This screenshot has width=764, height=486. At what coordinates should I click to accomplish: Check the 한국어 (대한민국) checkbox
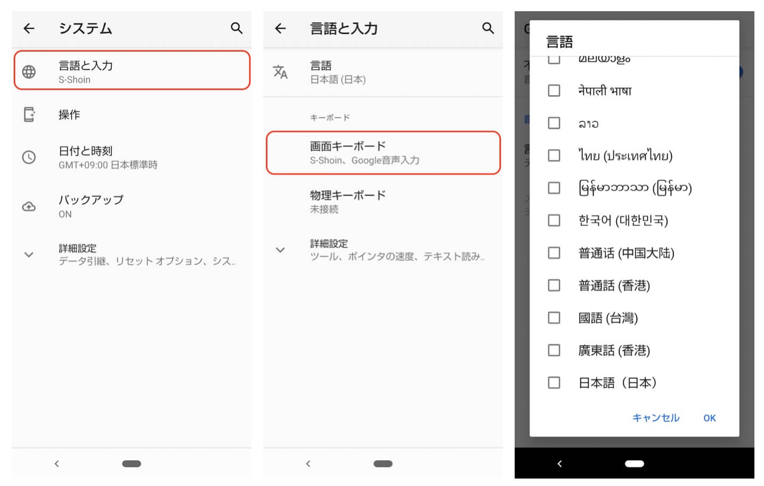click(554, 221)
